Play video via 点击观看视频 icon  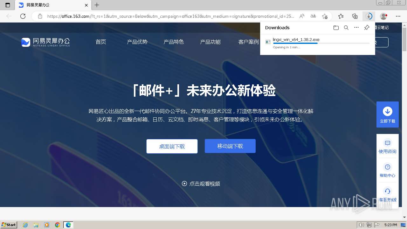(184, 184)
